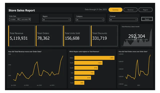Select the Total Discounts card
This screenshot has width=160, height=93.
click(104, 36)
